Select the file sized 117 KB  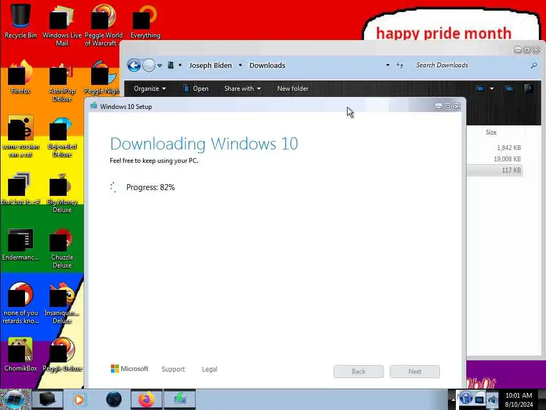(x=494, y=170)
